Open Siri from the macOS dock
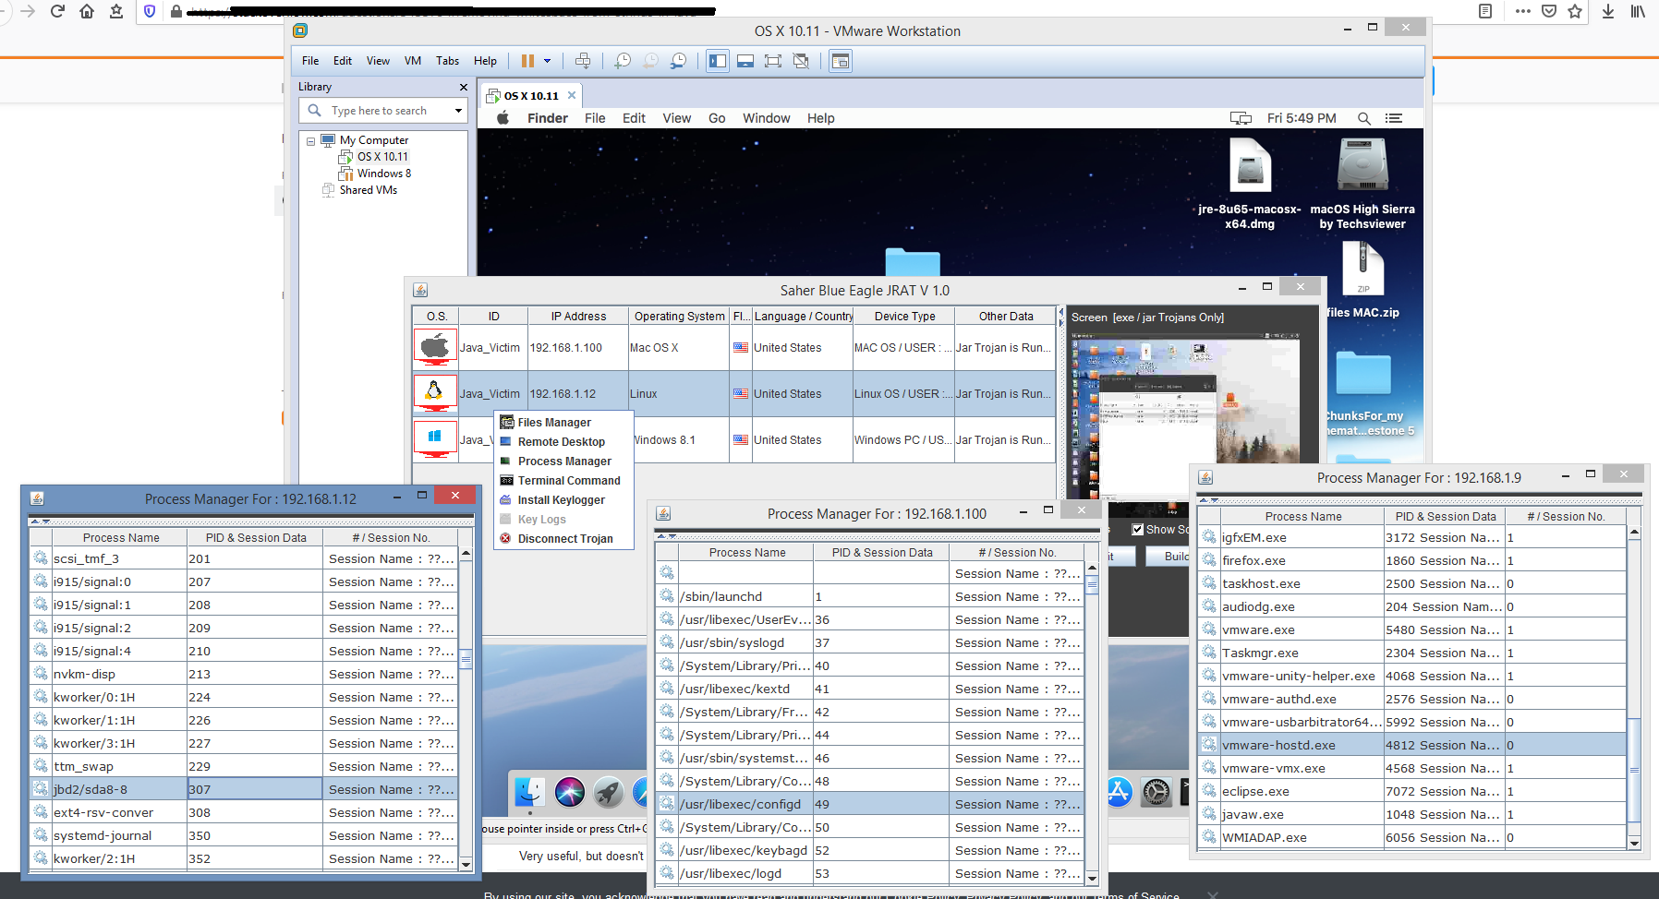Viewport: 1659px width, 899px height. (570, 792)
